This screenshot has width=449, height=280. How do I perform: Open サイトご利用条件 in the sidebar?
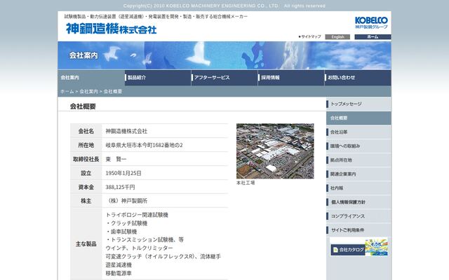(358, 230)
